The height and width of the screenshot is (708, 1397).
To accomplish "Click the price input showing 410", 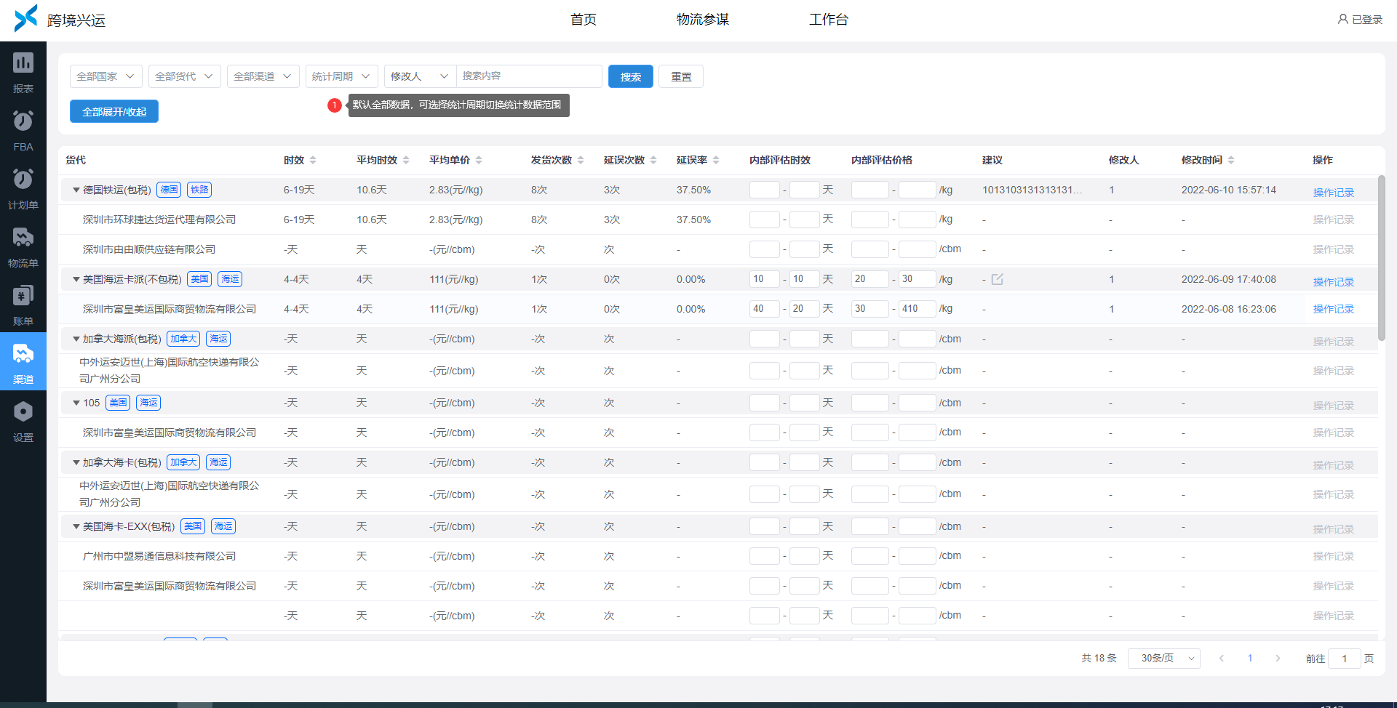I will [917, 309].
